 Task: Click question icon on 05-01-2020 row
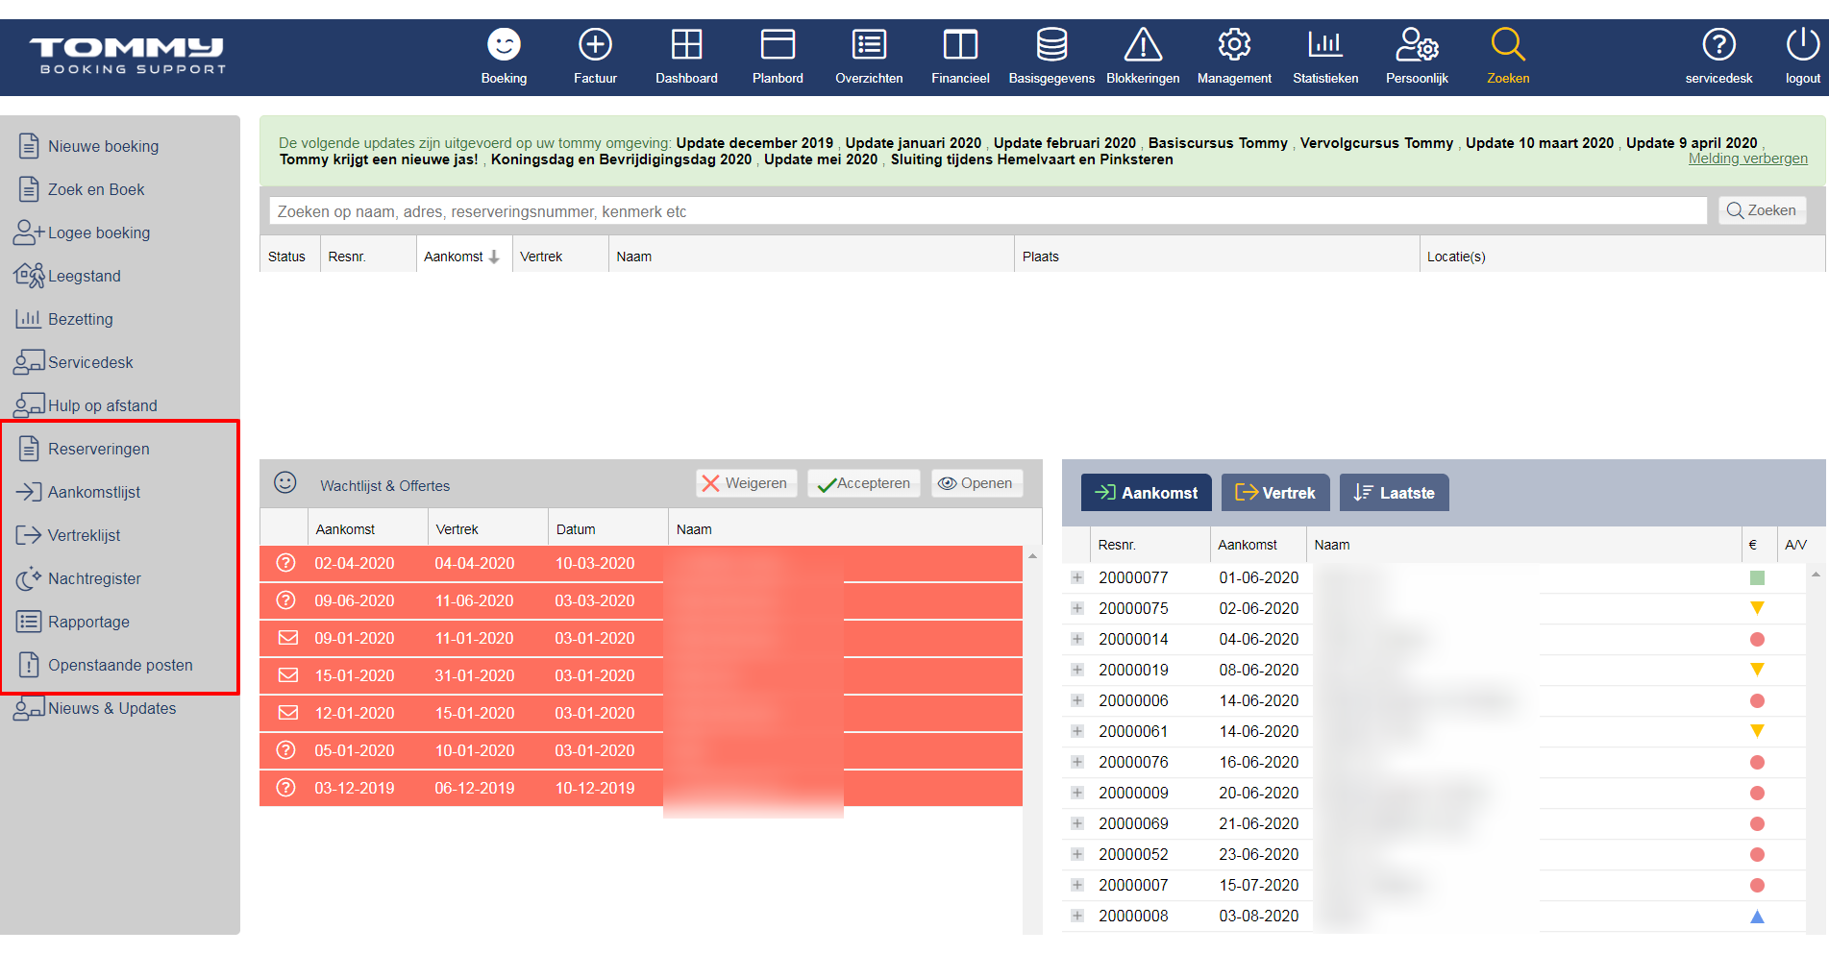[286, 750]
